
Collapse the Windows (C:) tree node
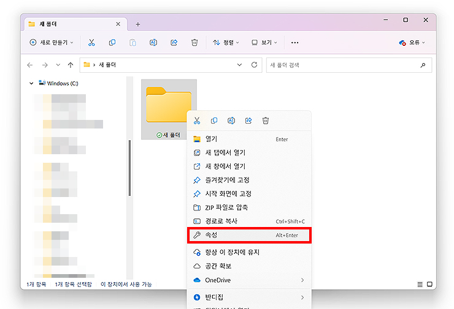click(31, 83)
